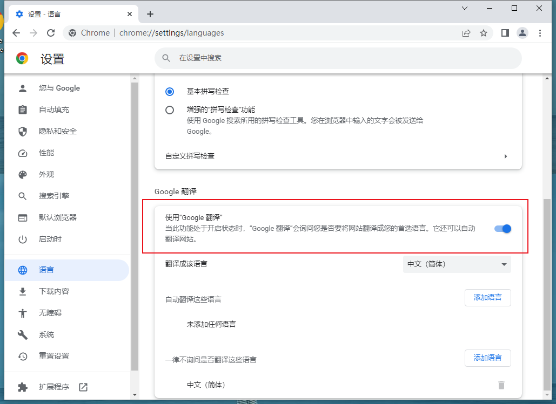Click the browser forward arrow

point(34,33)
